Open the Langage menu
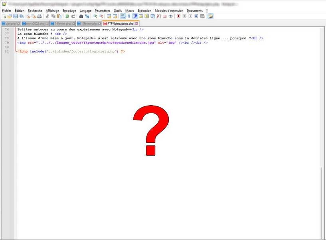 (85, 11)
